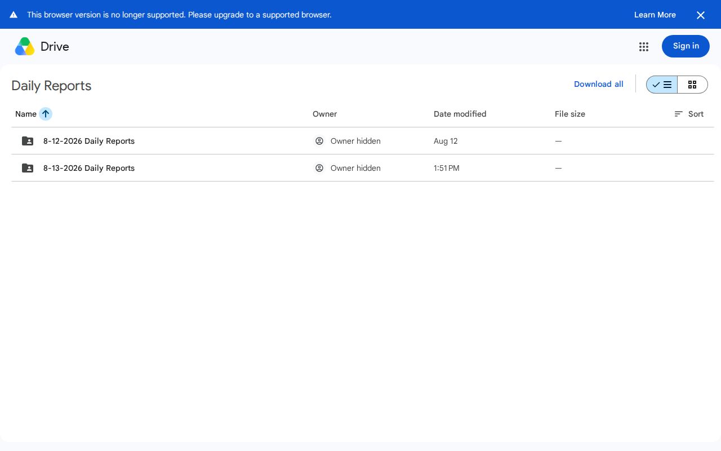Click the warning triangle icon in banner

click(x=14, y=15)
